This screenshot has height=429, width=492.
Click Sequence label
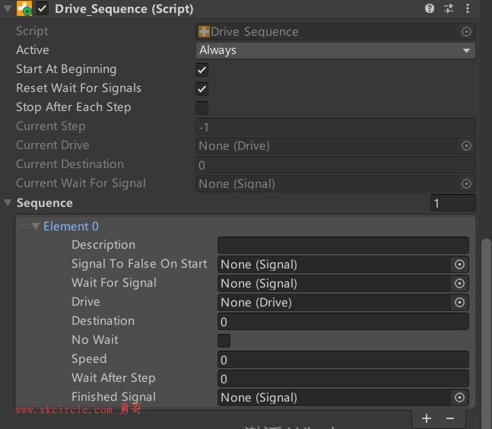tap(45, 203)
